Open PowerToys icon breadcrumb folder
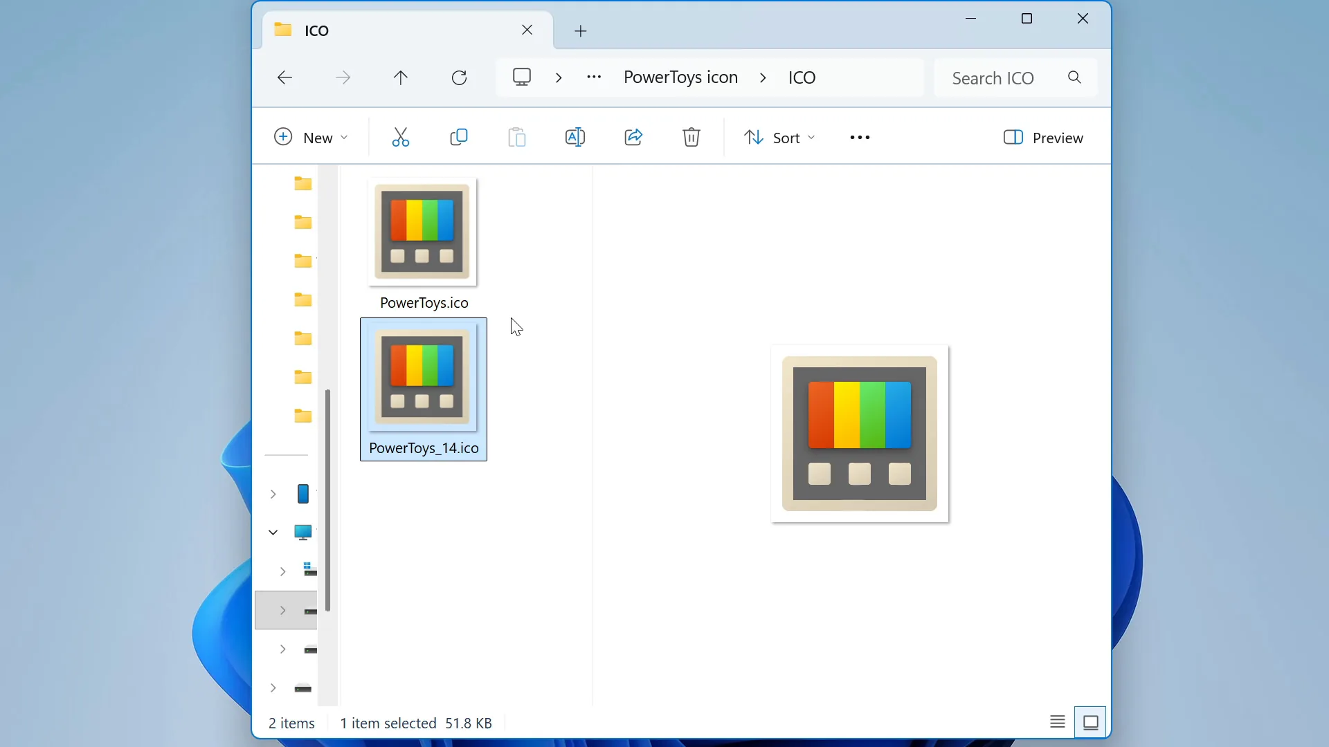The width and height of the screenshot is (1329, 747). pos(680,77)
